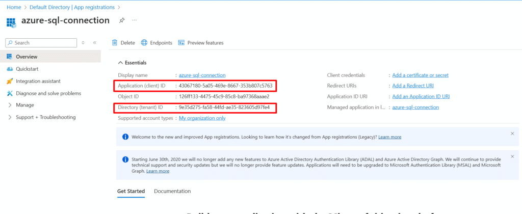Screen dimensions: 522x214
Task: Expand the Manage section
Action: pyautogui.click(x=9, y=105)
